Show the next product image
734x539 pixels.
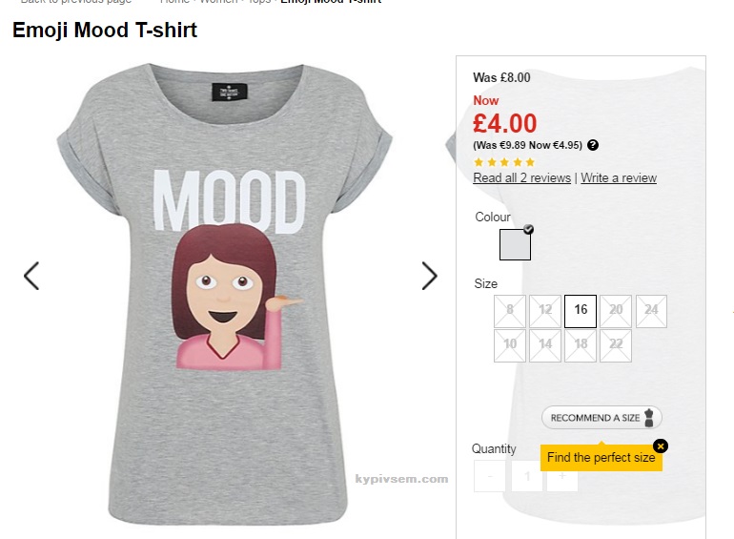(x=429, y=276)
